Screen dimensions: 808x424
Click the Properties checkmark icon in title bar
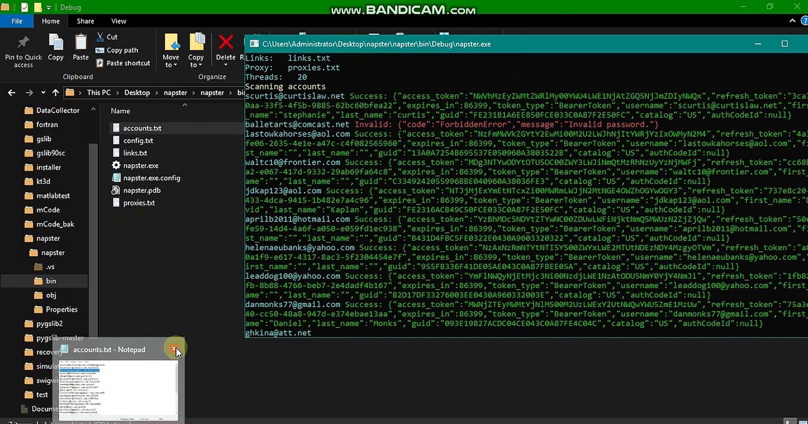[x=24, y=8]
